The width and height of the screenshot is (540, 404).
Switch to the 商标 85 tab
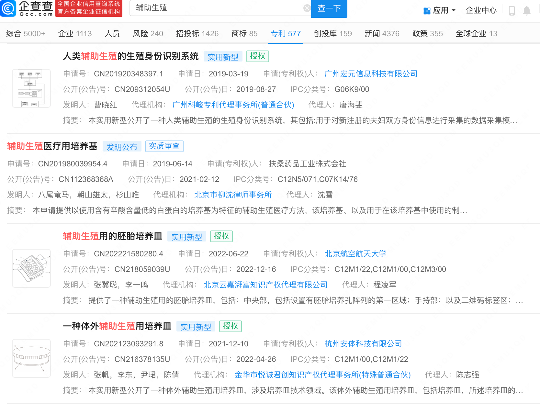tap(244, 33)
